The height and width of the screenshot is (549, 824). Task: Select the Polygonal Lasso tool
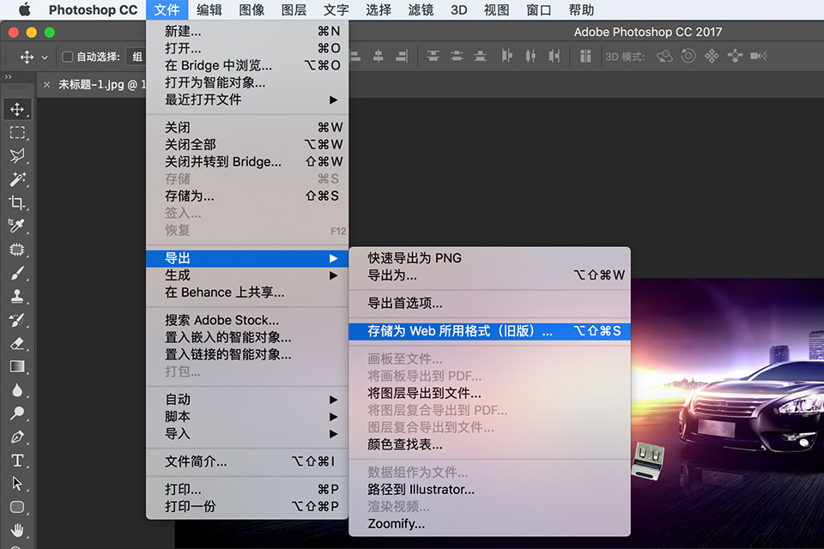[x=19, y=157]
